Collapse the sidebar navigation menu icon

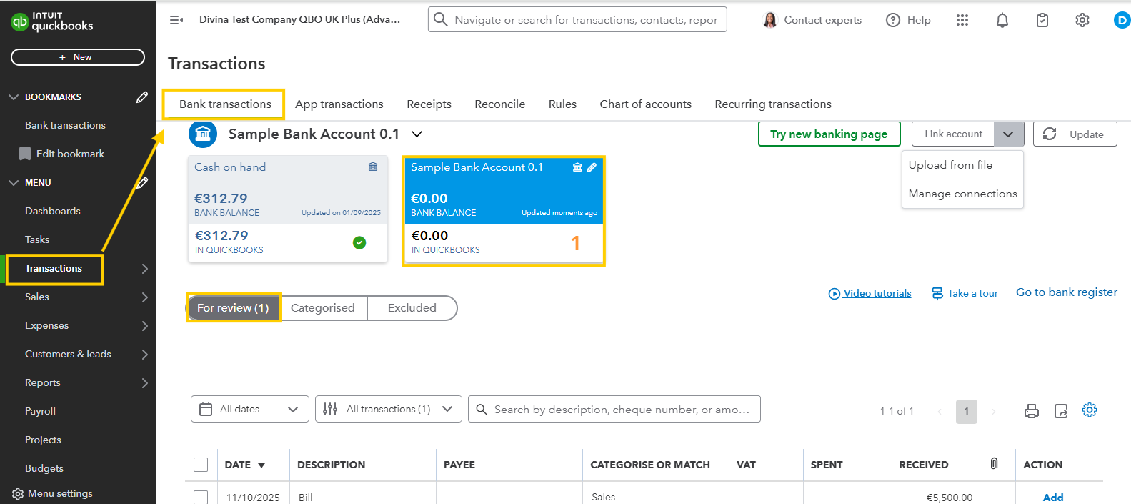pyautogui.click(x=176, y=20)
